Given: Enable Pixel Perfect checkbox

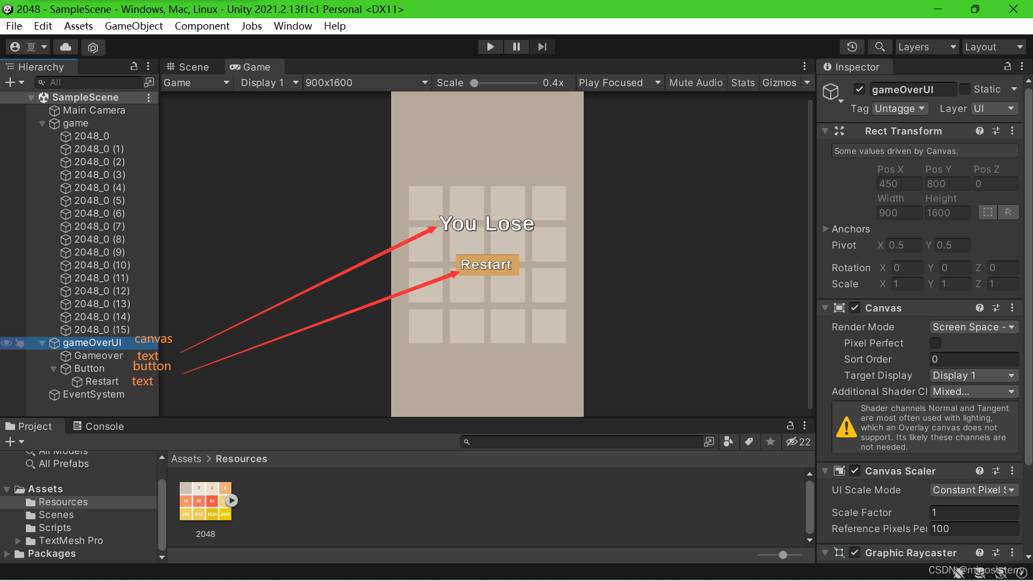Looking at the screenshot, I should [936, 343].
